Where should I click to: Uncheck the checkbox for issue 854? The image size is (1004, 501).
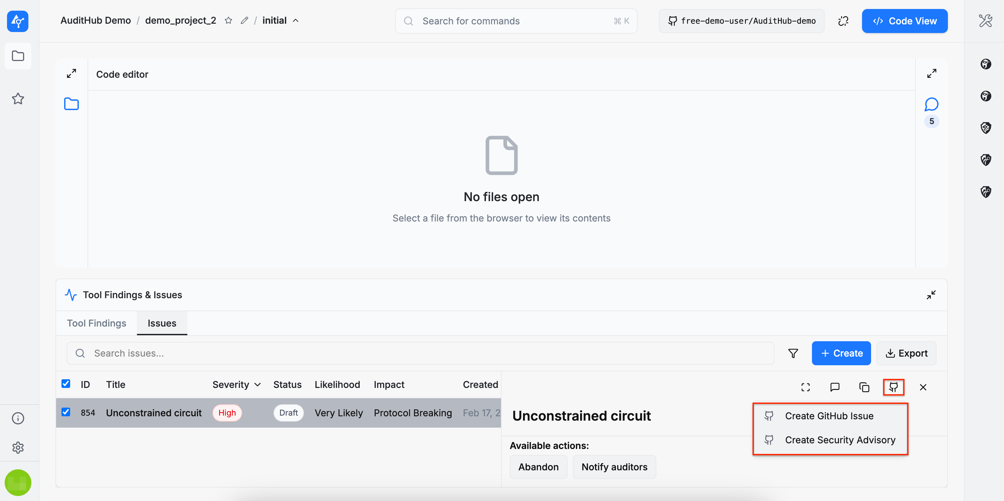click(66, 412)
